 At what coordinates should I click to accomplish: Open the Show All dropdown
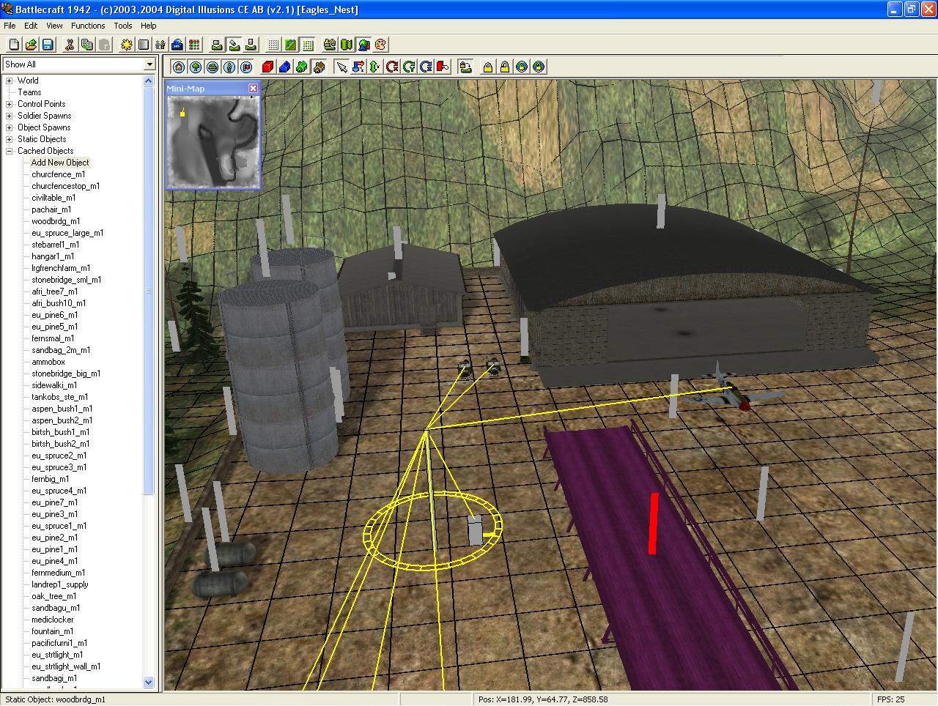click(x=149, y=64)
